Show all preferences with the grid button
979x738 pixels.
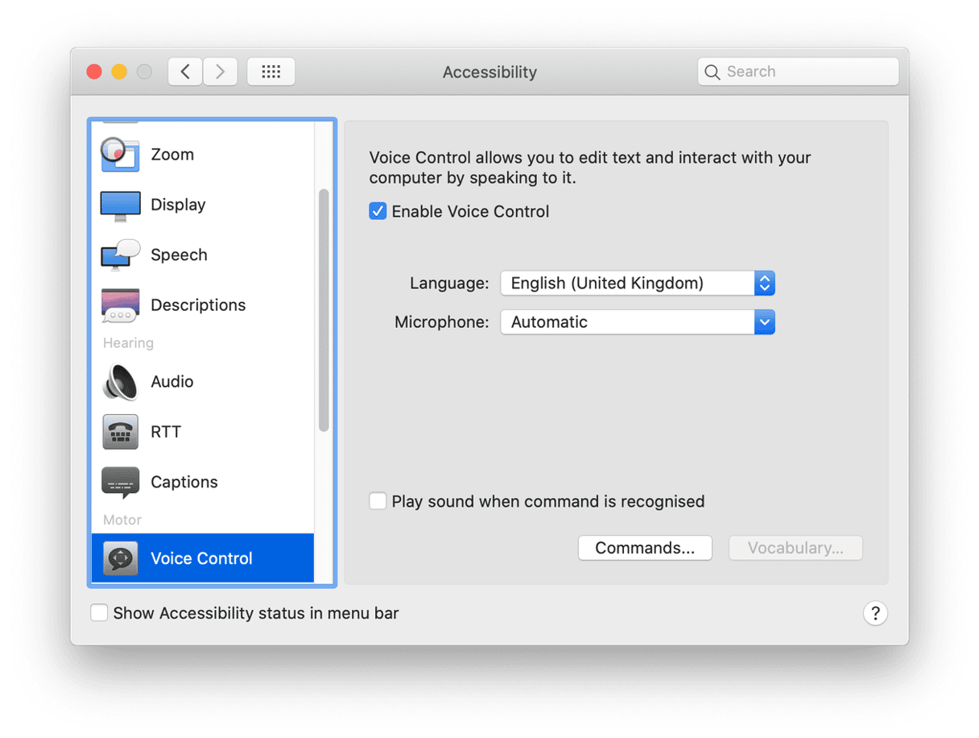coord(271,72)
